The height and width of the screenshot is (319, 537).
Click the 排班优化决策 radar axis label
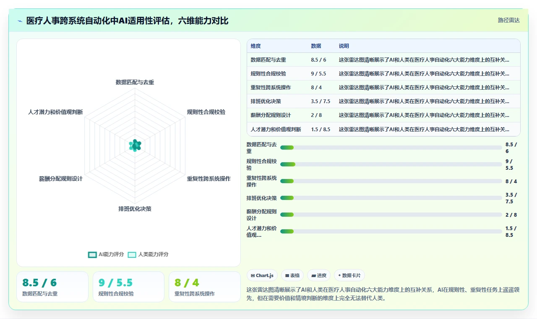[135, 208]
